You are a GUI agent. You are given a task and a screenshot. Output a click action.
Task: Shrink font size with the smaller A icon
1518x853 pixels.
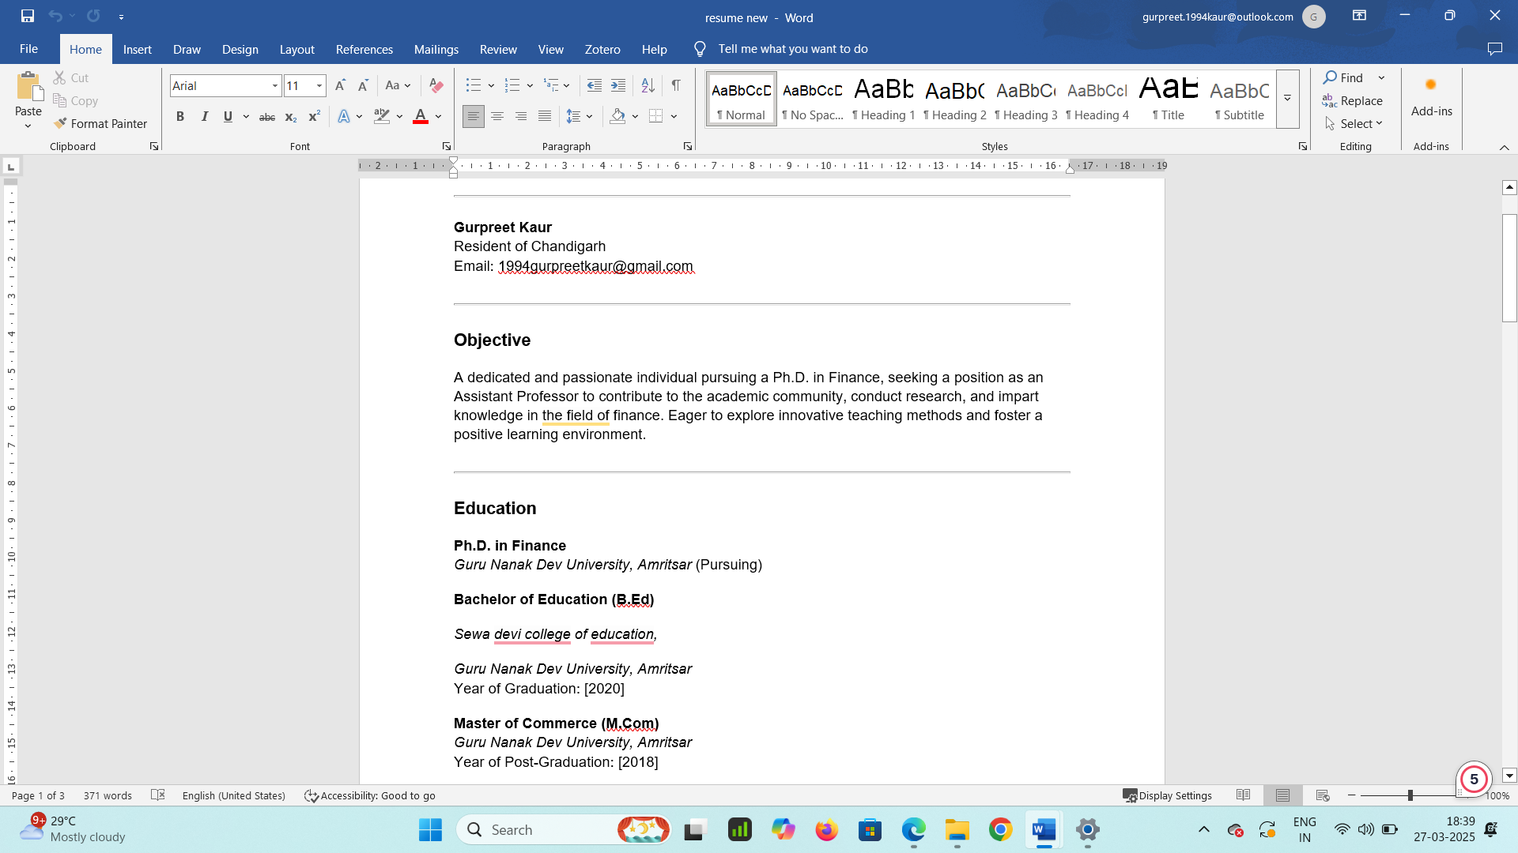(363, 85)
